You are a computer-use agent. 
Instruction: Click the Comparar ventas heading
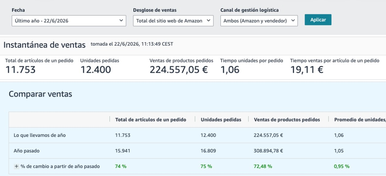(x=40, y=94)
